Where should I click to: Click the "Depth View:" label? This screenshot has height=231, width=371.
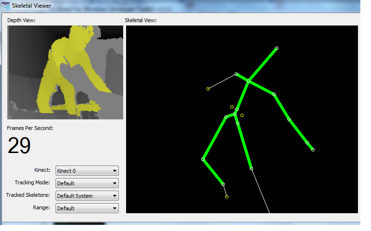pos(21,20)
